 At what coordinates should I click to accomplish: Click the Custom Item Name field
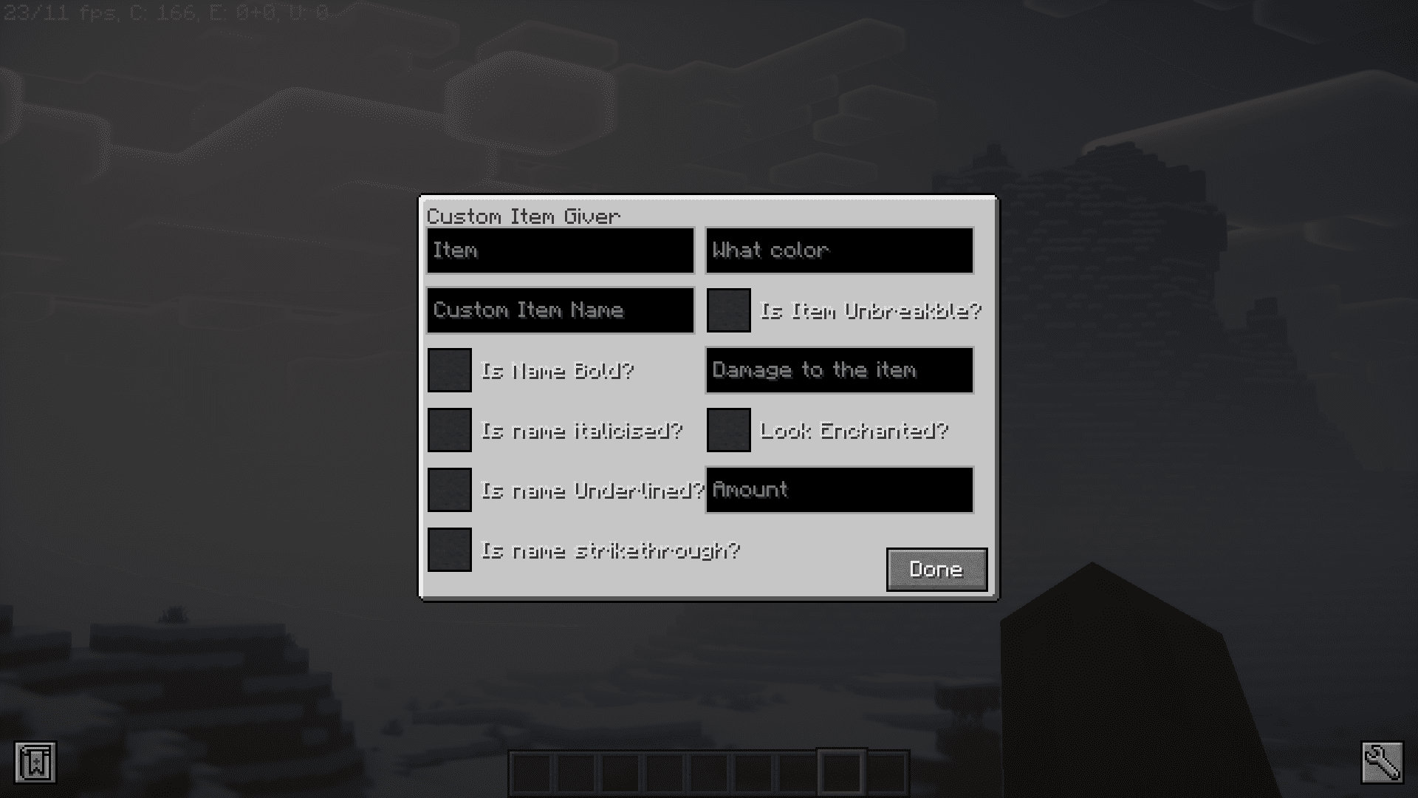click(560, 310)
